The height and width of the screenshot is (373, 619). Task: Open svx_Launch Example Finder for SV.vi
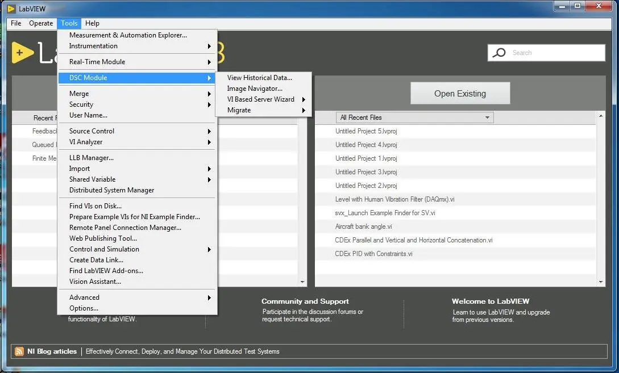pyautogui.click(x=385, y=213)
